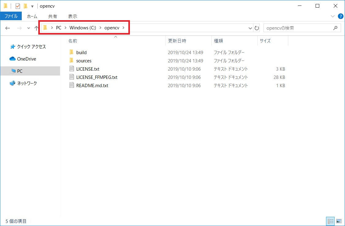Refresh the opencv folder view
345x226 pixels.
click(256, 28)
